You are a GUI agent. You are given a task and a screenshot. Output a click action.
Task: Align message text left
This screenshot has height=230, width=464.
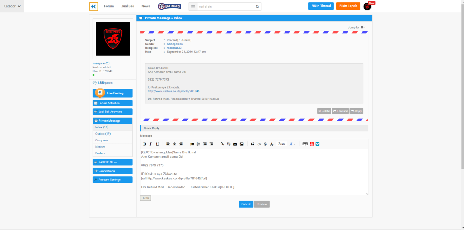[168, 144]
